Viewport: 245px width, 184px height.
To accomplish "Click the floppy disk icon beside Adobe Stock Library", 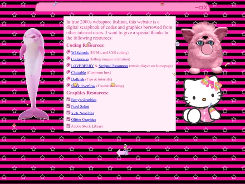I will 68,126.
